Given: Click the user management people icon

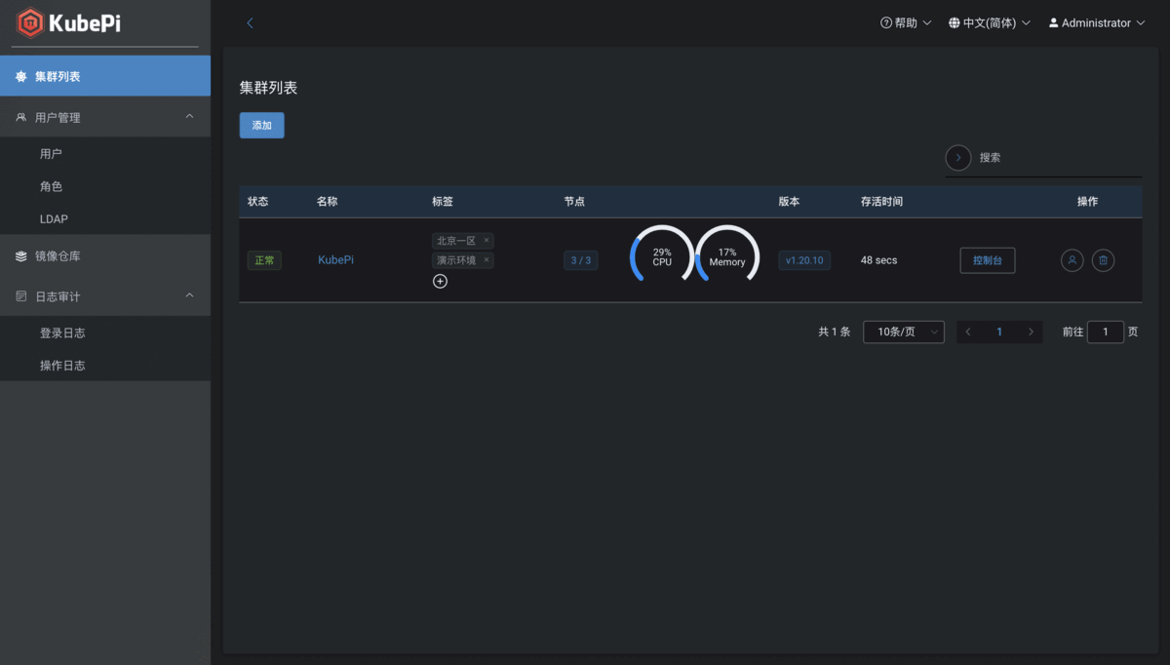Looking at the screenshot, I should click(x=21, y=117).
